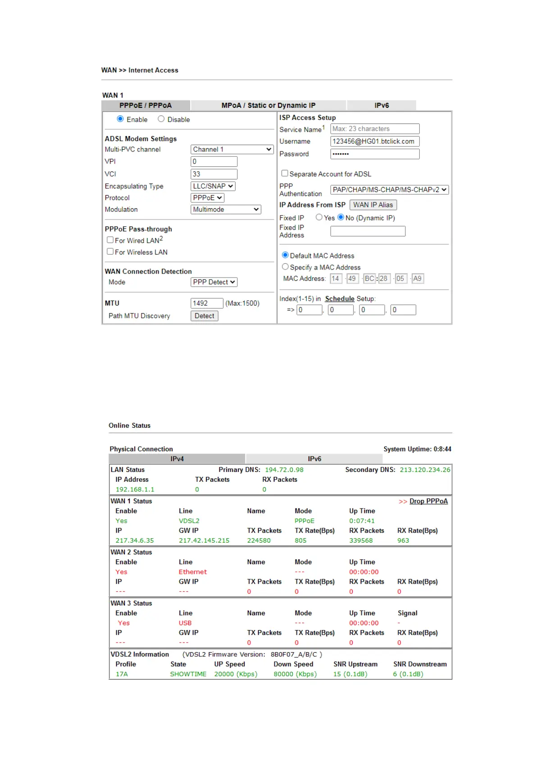Viewport: 536px width, 759px height.
Task: Open the IPv6 tab in WAN 1
Action: click(382, 105)
